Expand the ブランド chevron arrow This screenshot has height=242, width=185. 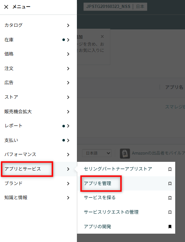pyautogui.click(x=68, y=184)
